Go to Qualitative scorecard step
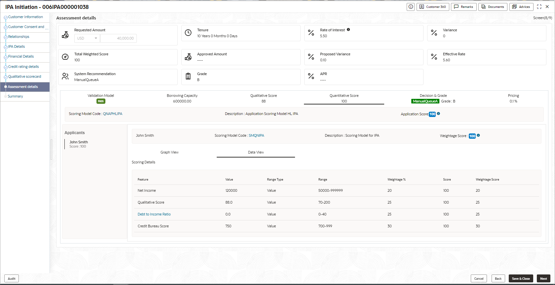555x285 pixels. [x=25, y=77]
